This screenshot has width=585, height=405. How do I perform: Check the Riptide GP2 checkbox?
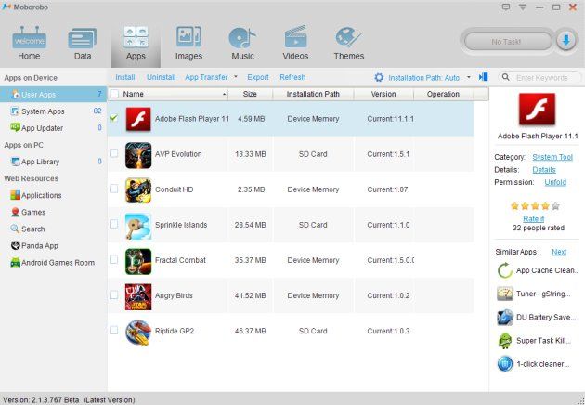click(114, 330)
